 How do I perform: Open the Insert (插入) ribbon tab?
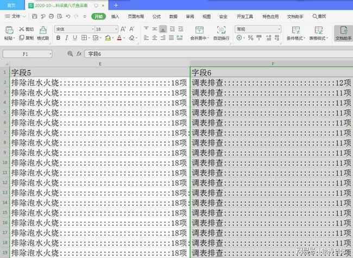click(115, 17)
